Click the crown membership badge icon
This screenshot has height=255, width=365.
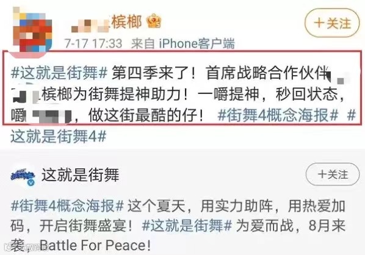(x=154, y=21)
